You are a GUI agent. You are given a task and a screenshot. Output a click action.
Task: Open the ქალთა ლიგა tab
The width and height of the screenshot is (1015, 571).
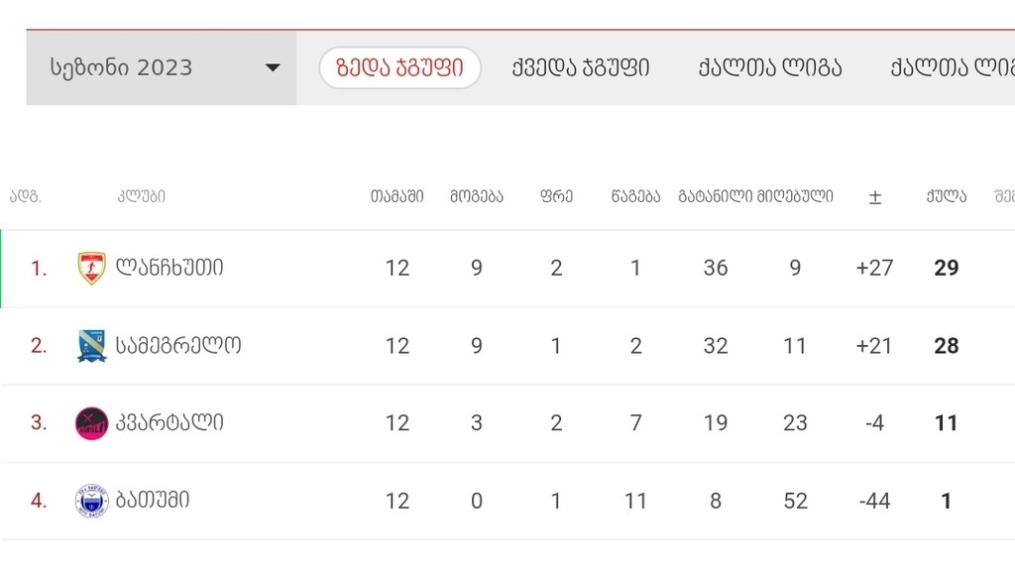[769, 67]
